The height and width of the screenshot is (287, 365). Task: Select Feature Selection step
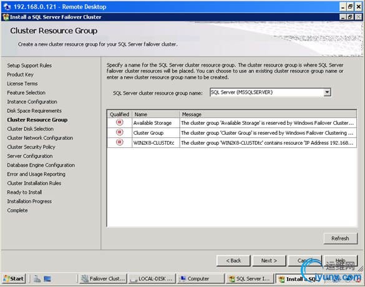pos(26,92)
